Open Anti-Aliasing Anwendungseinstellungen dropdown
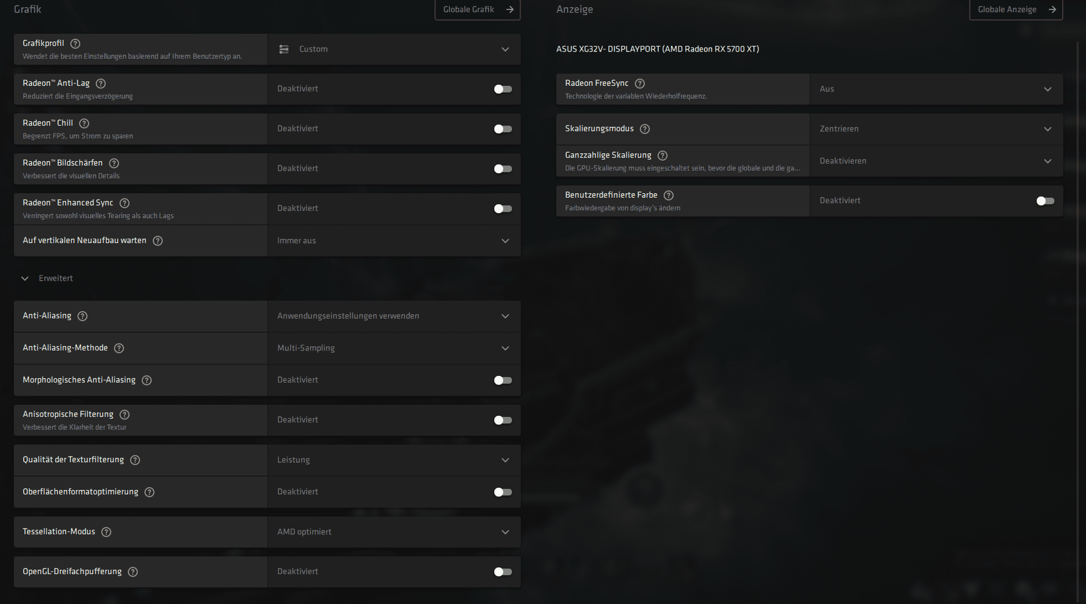The image size is (1086, 604). tap(394, 316)
